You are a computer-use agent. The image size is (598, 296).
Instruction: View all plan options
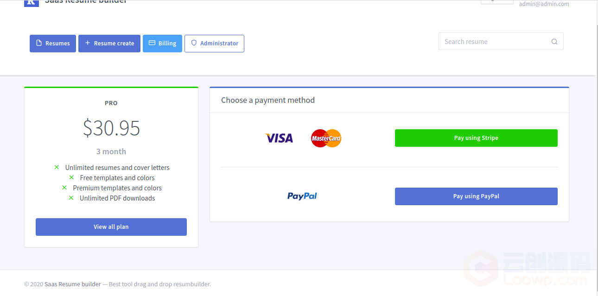(x=111, y=227)
